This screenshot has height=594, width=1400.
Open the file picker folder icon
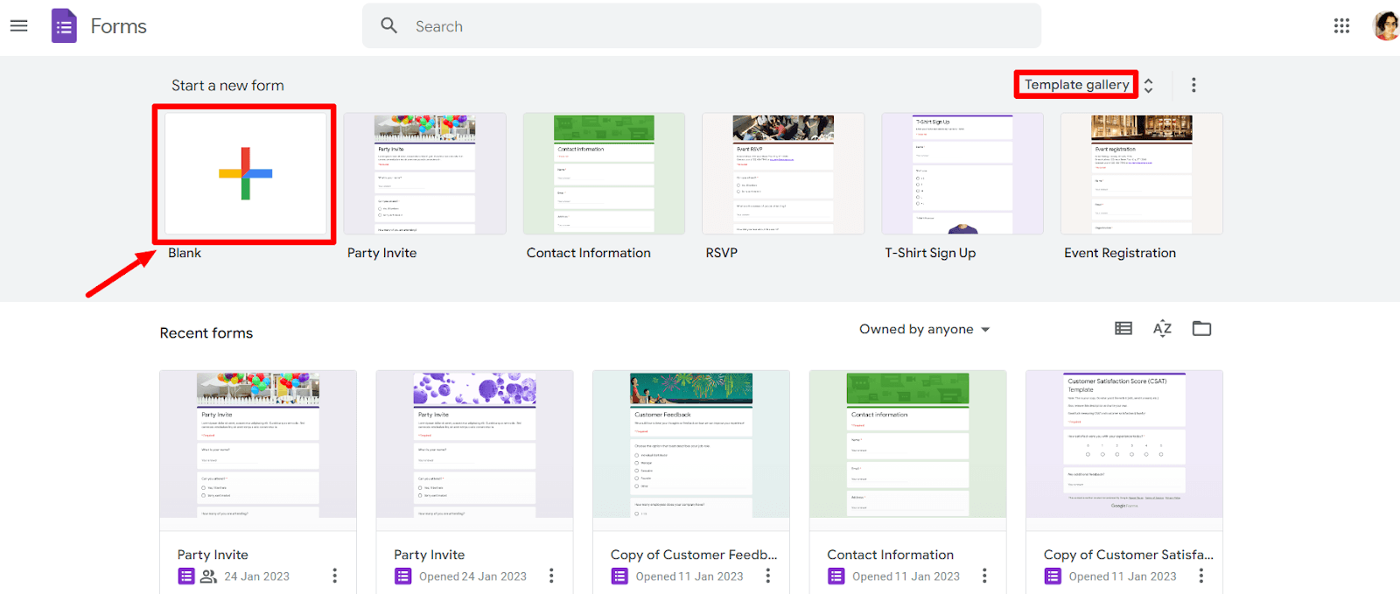coord(1202,329)
